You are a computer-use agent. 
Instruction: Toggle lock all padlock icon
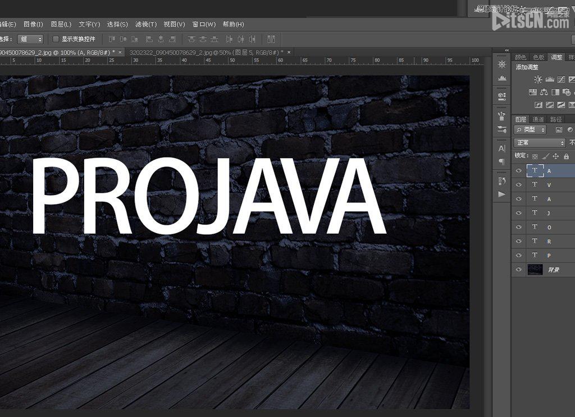click(567, 156)
